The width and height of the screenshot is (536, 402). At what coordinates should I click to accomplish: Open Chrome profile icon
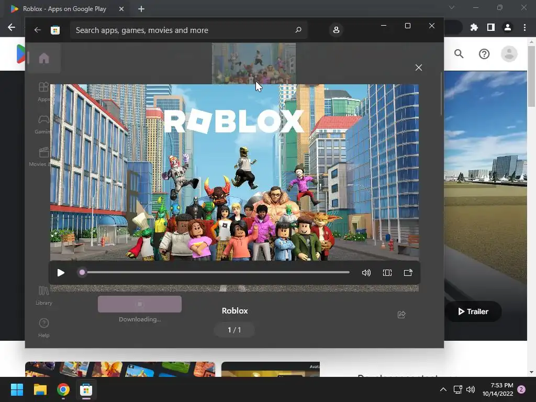pyautogui.click(x=508, y=27)
